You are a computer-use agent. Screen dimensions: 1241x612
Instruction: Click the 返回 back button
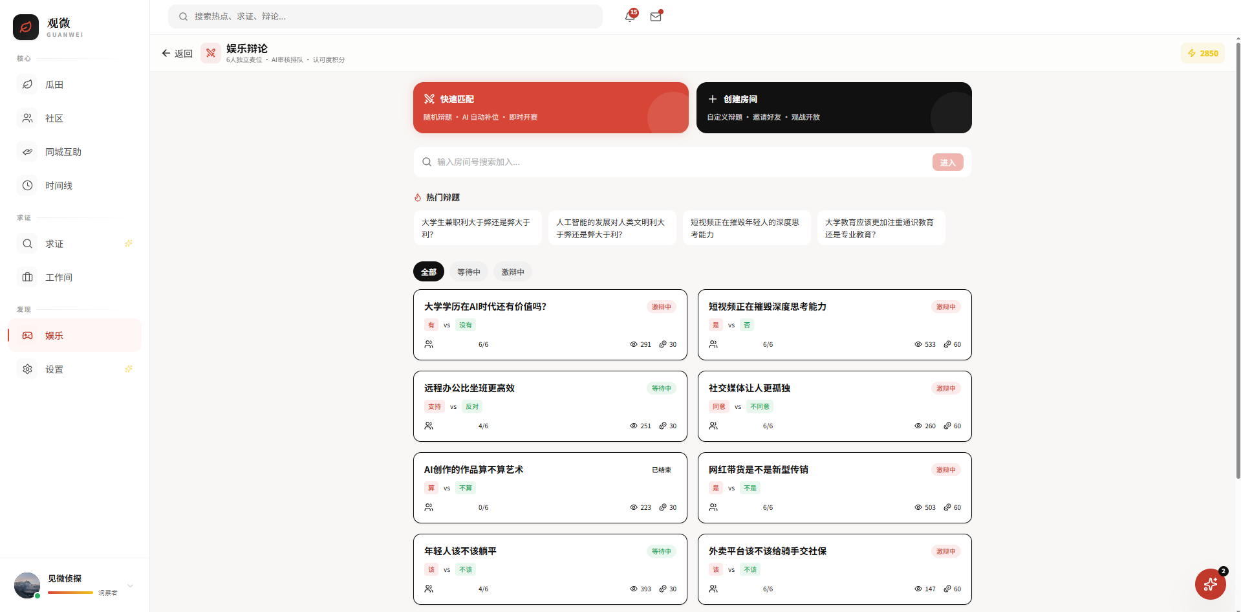coord(177,53)
